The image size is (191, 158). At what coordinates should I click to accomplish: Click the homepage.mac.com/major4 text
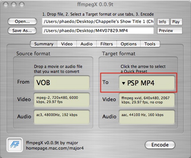tap(55, 148)
